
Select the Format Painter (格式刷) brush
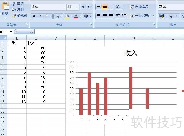14,16
